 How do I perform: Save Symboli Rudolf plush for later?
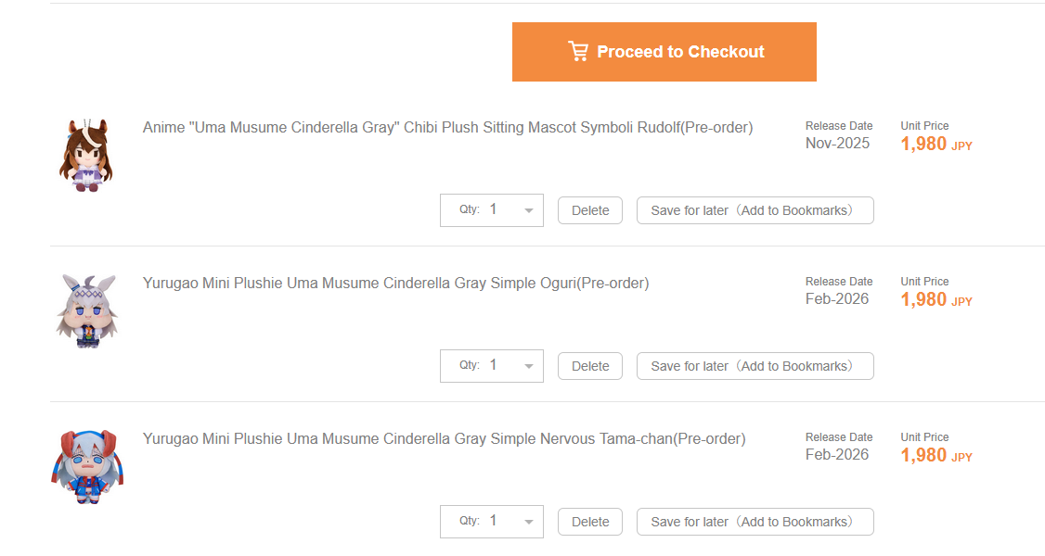pyautogui.click(x=755, y=210)
